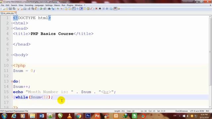212x119 pixels.
Task: Open the Edit menu
Action: click(7, 5)
